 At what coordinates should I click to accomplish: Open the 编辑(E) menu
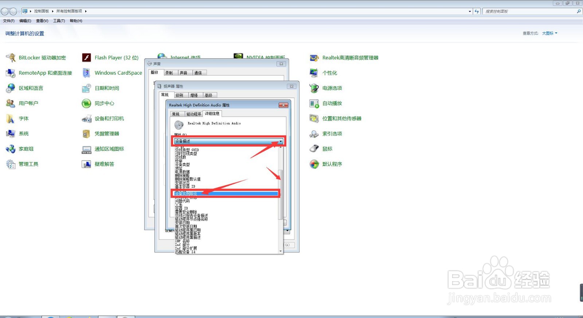[25, 21]
